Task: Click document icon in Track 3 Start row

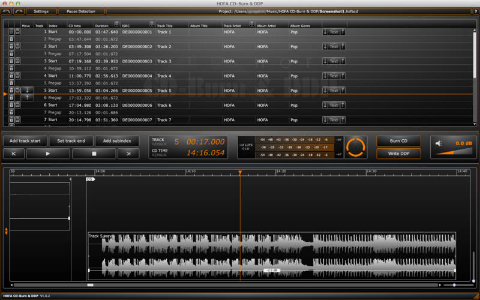Action: pyautogui.click(x=18, y=61)
